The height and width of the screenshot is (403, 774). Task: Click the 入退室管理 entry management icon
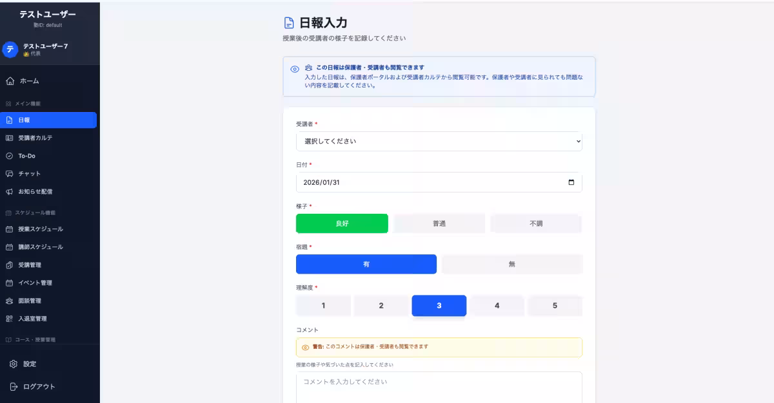(x=10, y=318)
